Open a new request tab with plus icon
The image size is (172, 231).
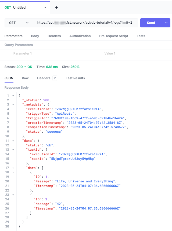point(56,8)
